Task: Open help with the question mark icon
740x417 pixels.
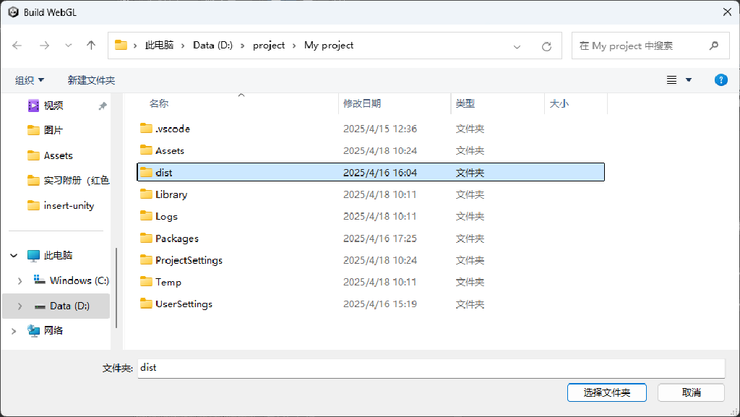Action: [720, 79]
